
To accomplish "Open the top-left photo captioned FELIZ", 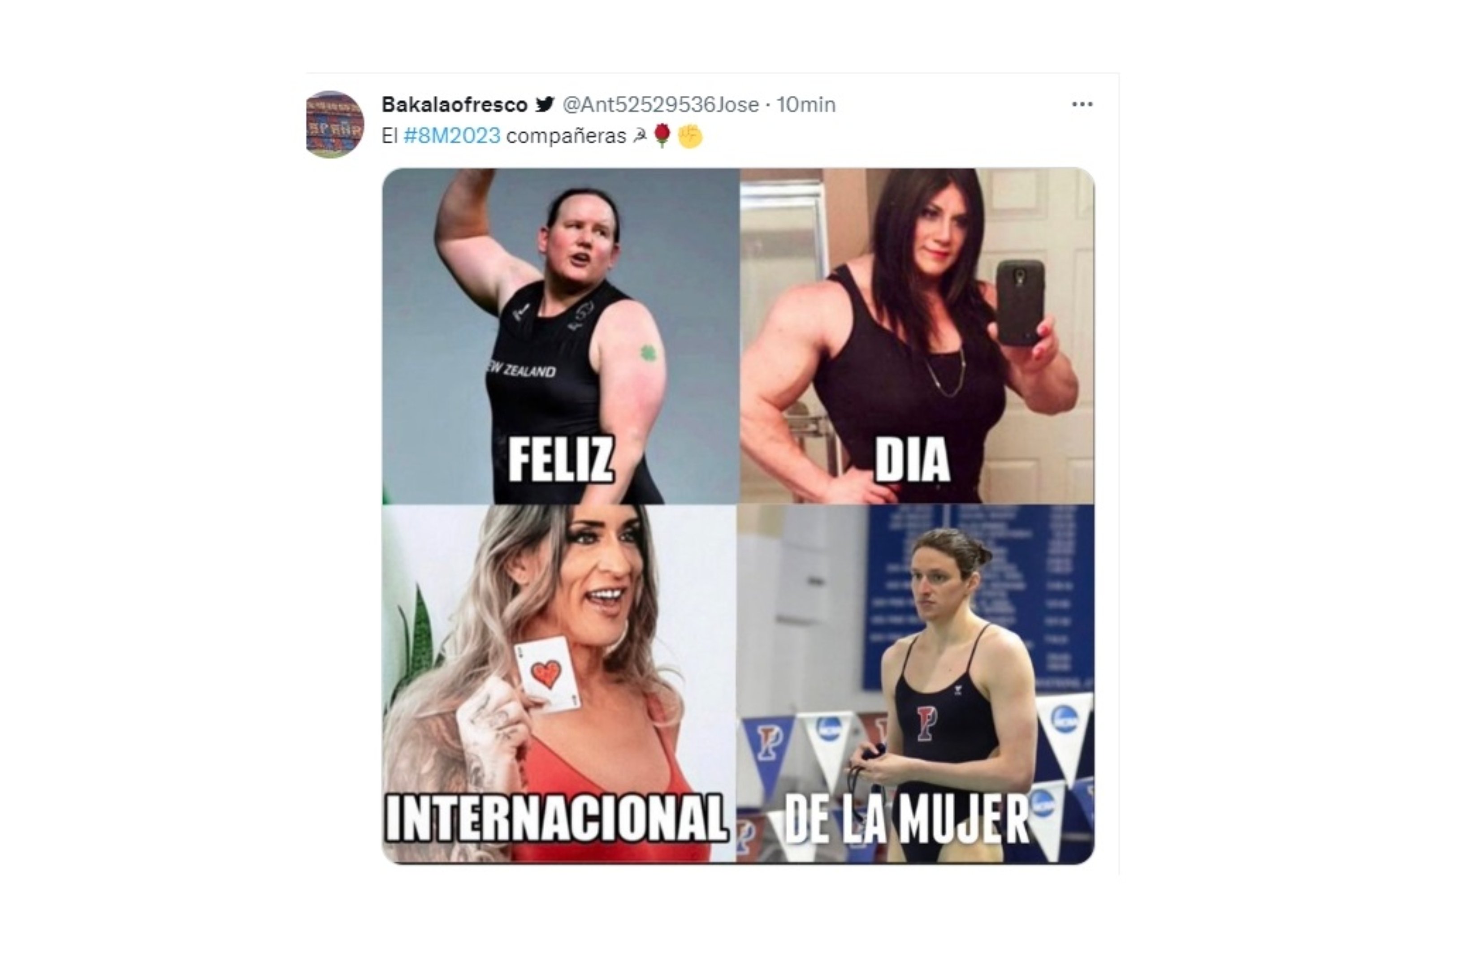I will click(x=561, y=336).
